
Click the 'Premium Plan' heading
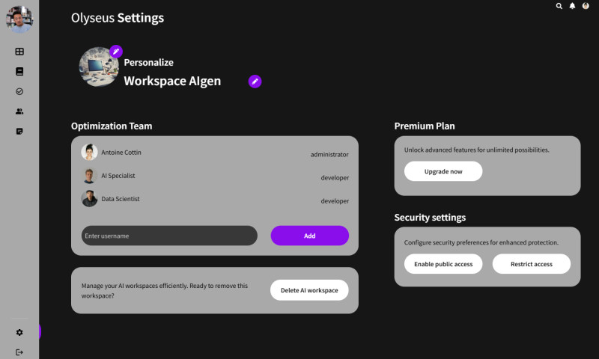click(425, 126)
